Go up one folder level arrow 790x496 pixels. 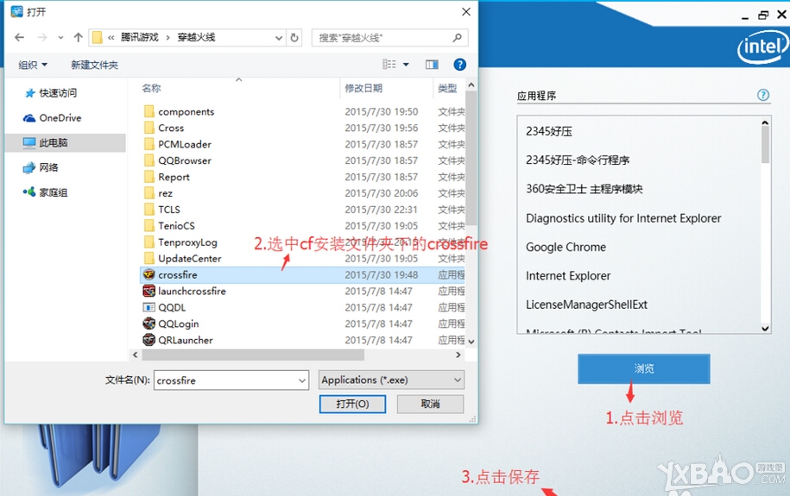[x=78, y=37]
